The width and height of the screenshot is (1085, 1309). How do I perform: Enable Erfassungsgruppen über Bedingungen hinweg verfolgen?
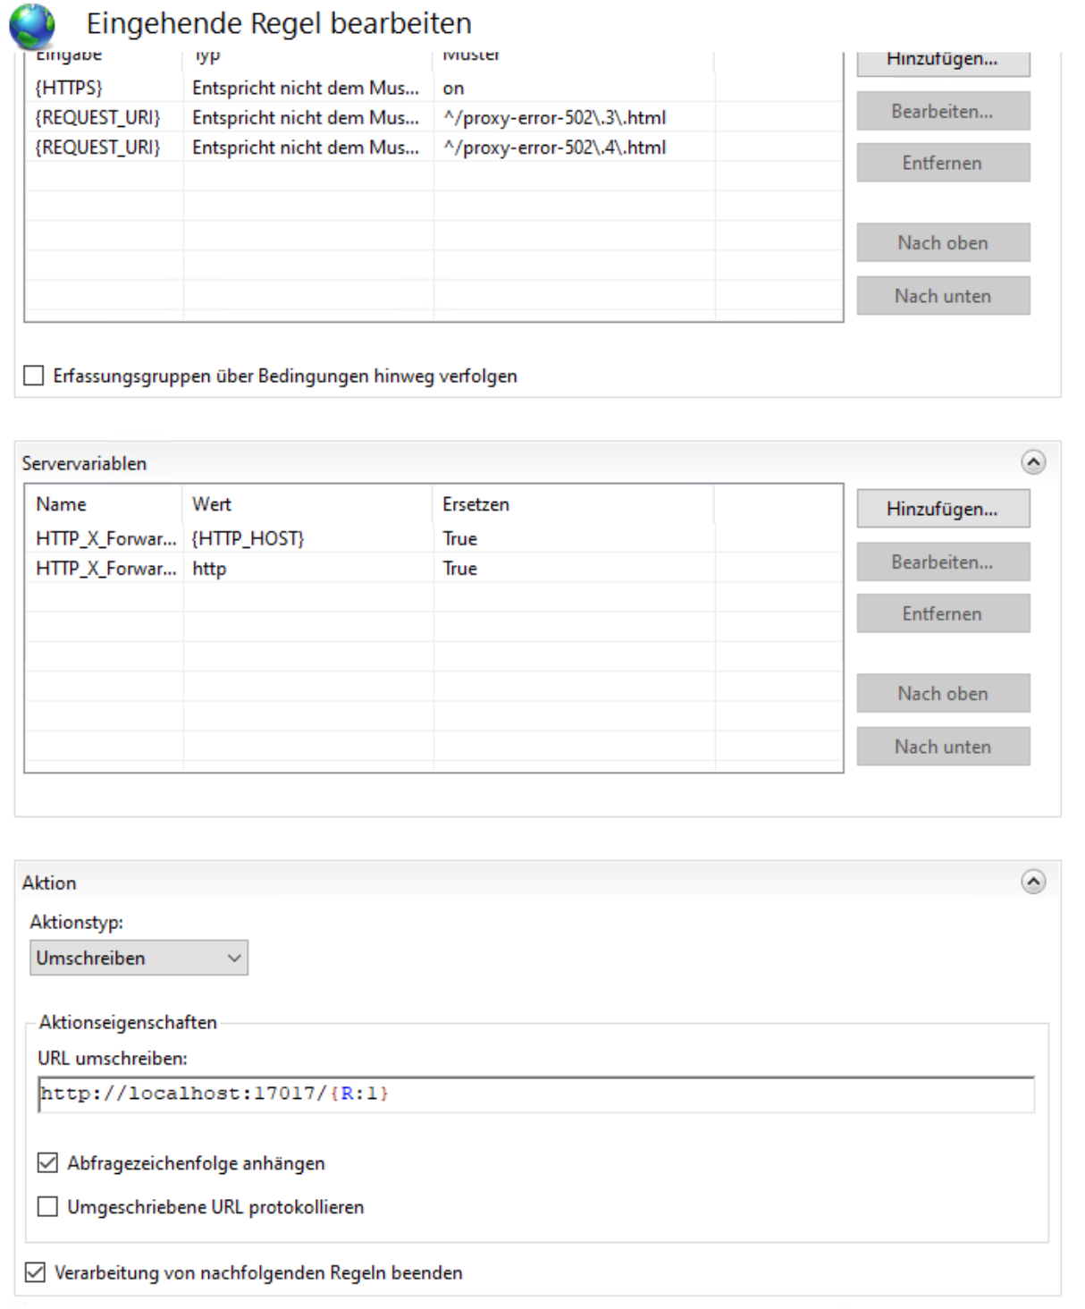pyautogui.click(x=34, y=376)
